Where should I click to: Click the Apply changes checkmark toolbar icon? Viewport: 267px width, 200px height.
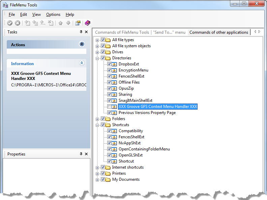pos(10,23)
